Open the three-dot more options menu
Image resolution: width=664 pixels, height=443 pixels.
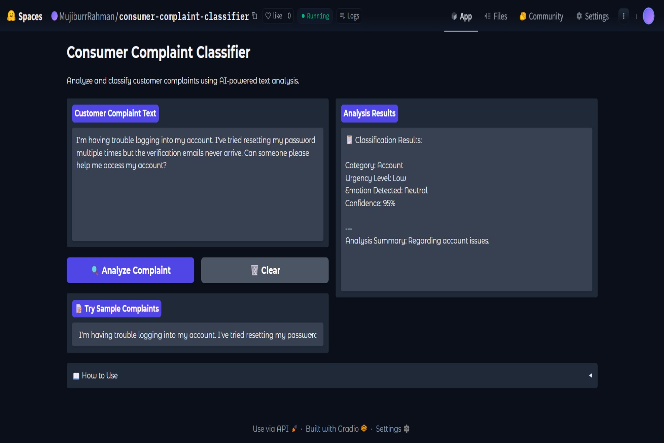tap(624, 16)
